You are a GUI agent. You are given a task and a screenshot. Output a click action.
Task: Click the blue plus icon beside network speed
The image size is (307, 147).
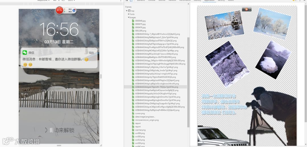point(74,10)
